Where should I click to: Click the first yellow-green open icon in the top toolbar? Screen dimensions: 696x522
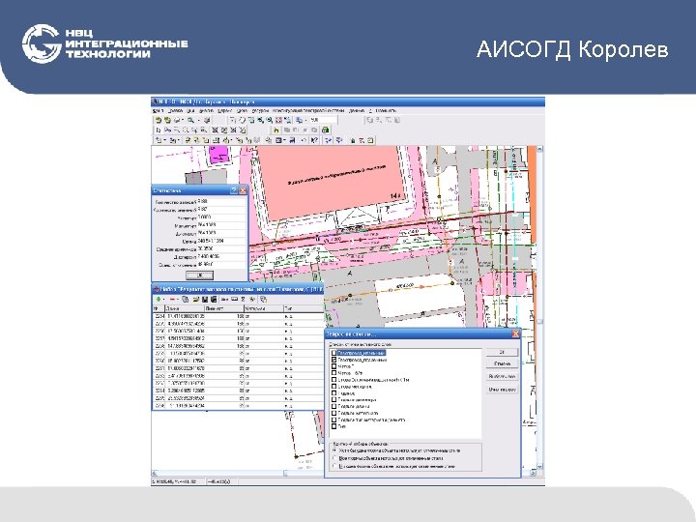click(159, 120)
